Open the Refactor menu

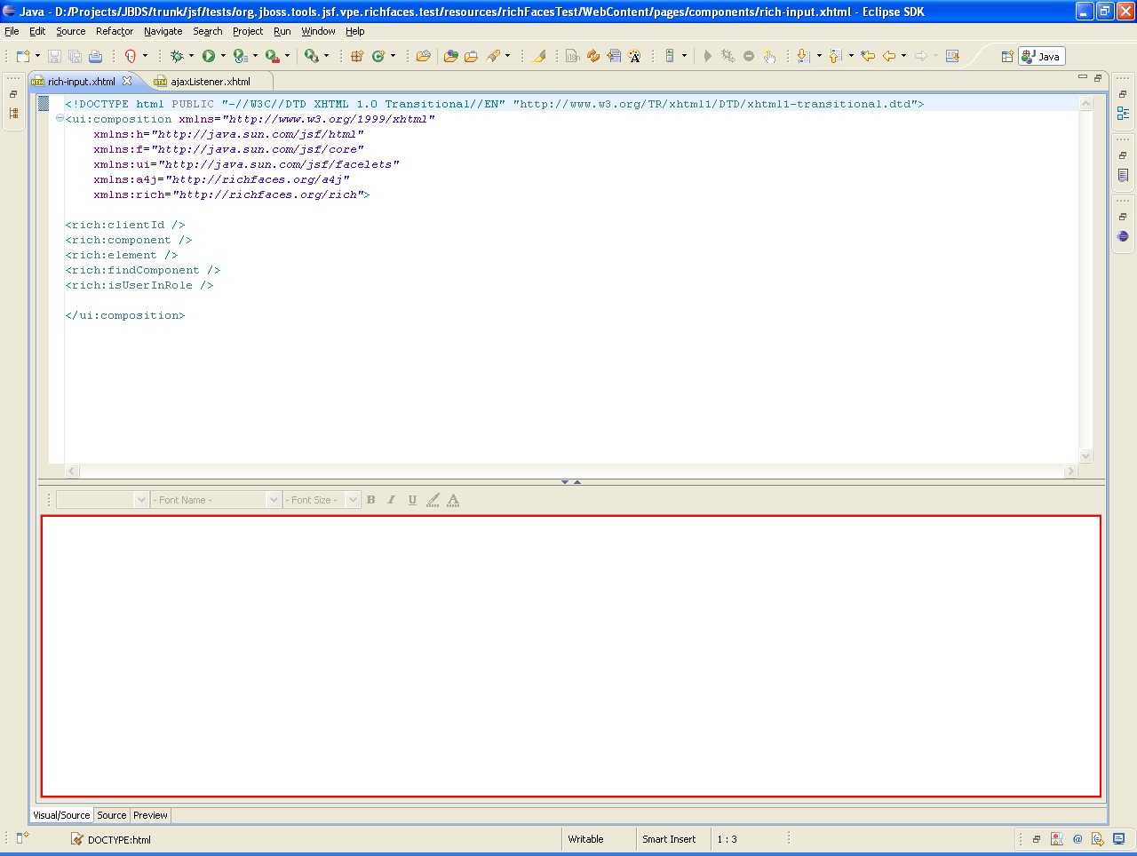(x=115, y=31)
